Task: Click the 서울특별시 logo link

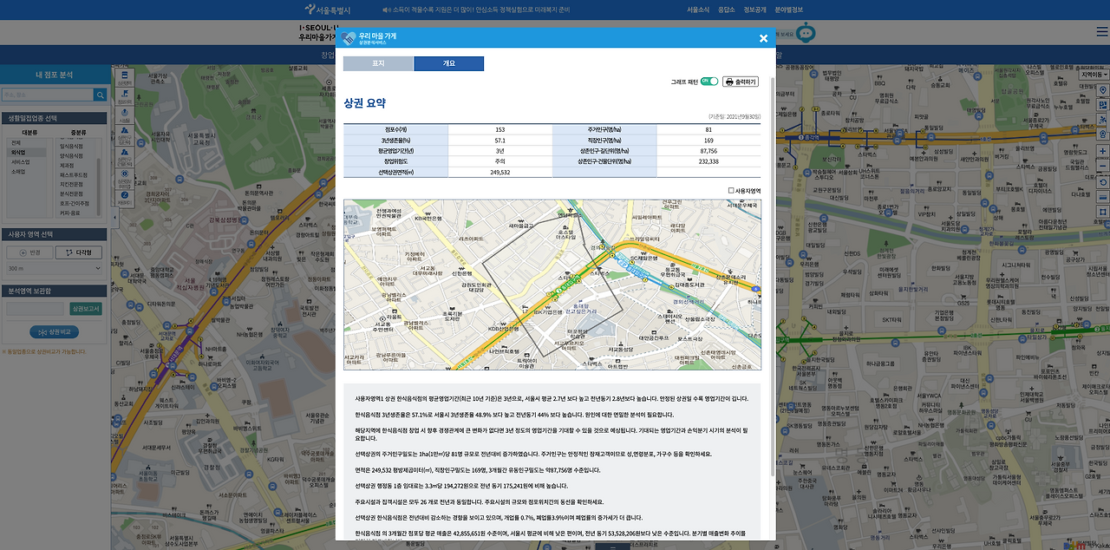Action: 328,10
